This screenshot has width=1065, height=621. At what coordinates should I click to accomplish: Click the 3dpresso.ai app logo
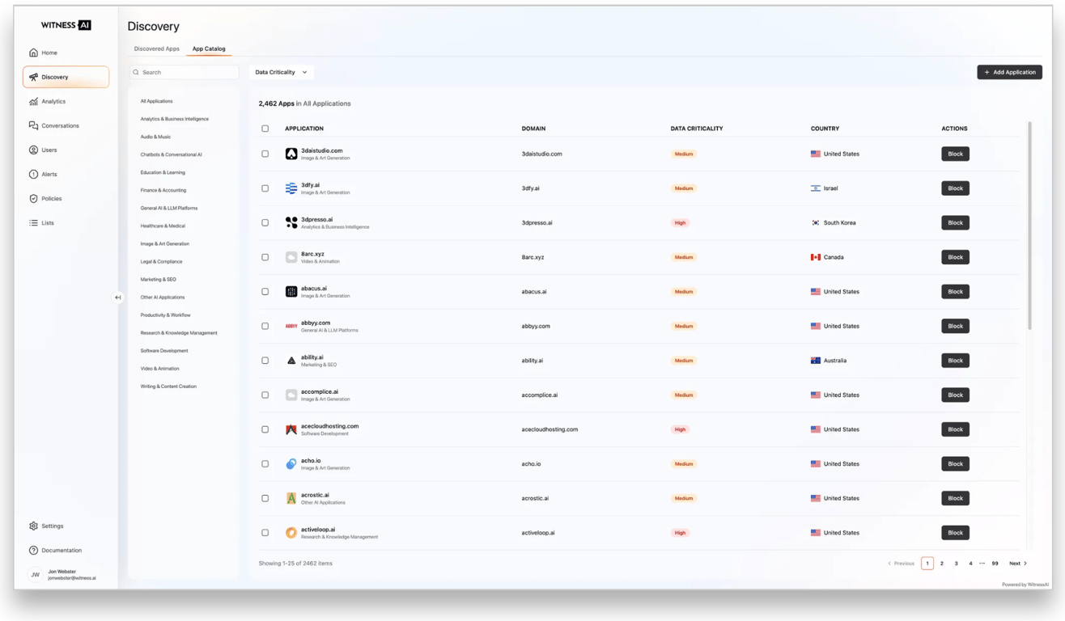[x=291, y=222]
